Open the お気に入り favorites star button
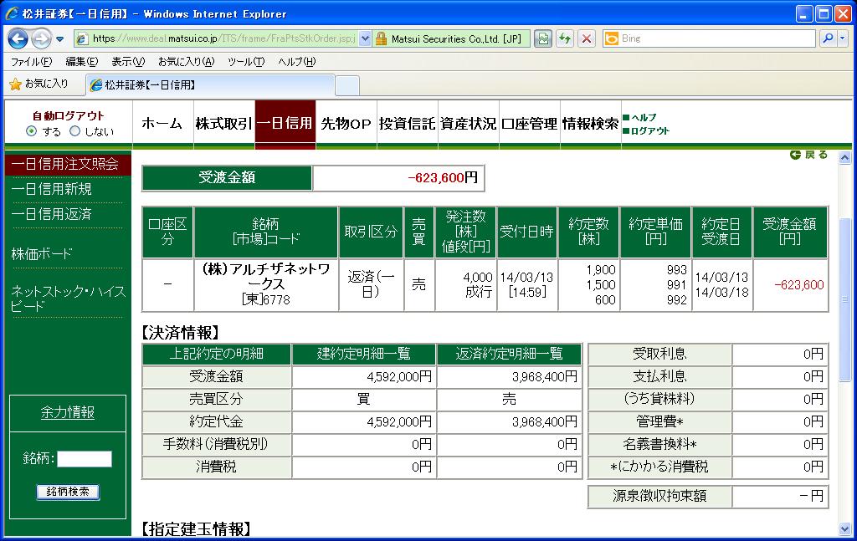857x541 pixels. point(38,84)
